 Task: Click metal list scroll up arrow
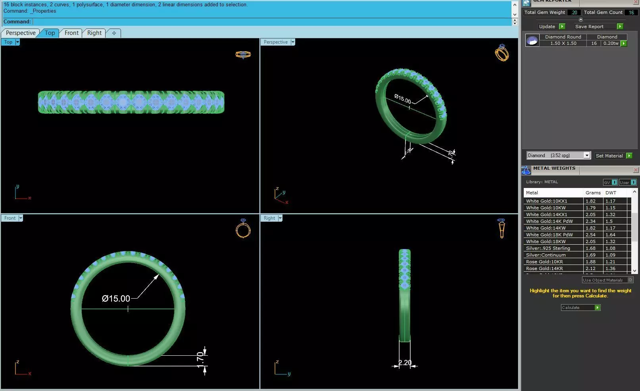point(634,192)
